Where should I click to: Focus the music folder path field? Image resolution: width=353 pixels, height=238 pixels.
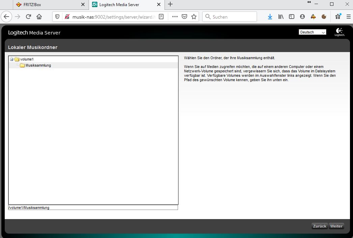93,208
